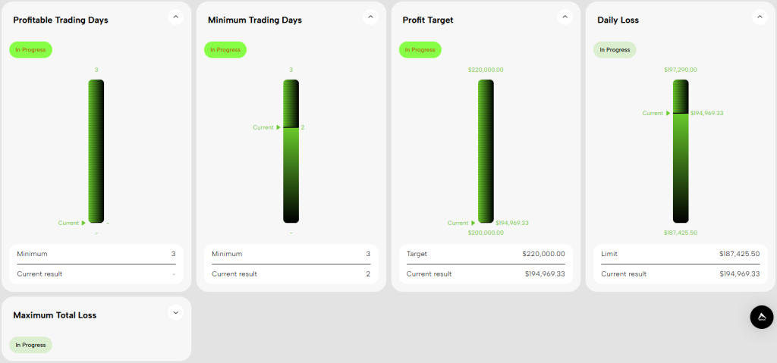Click the Minimum Trading Days progress bar
Screen dimensions: 777x363
(291, 152)
